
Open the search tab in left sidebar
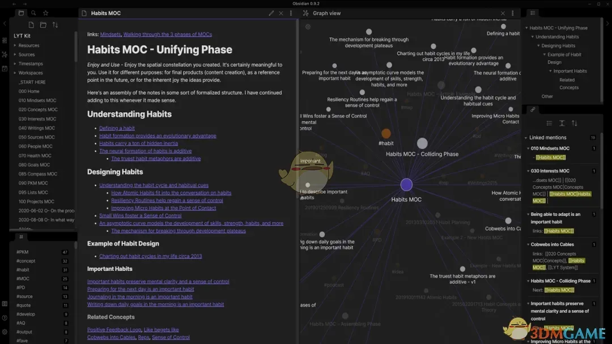pos(33,13)
